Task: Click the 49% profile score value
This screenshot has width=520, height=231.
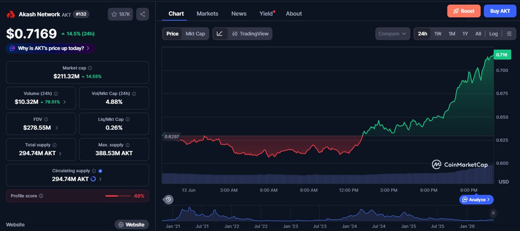Action: click(x=139, y=196)
